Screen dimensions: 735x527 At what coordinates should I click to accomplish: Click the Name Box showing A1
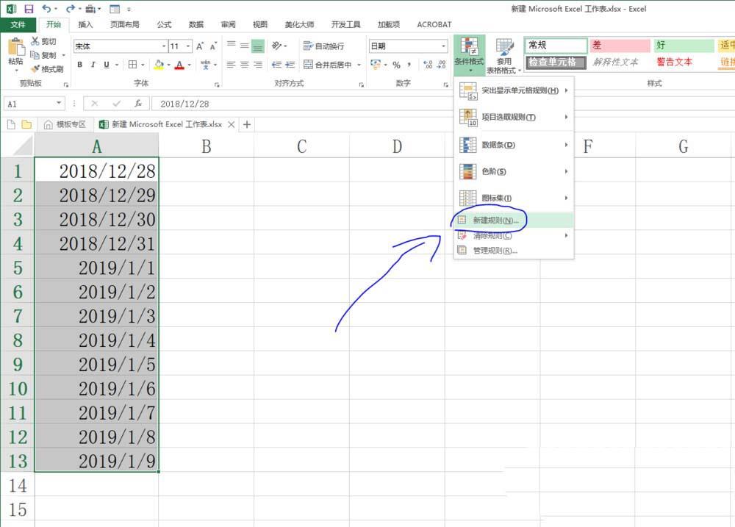(x=33, y=103)
